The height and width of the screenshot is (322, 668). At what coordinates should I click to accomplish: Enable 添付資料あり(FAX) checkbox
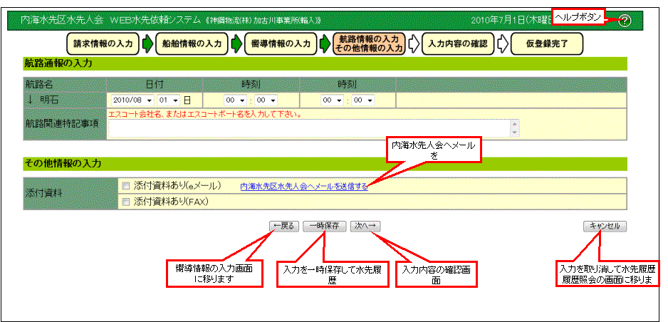[x=126, y=202]
